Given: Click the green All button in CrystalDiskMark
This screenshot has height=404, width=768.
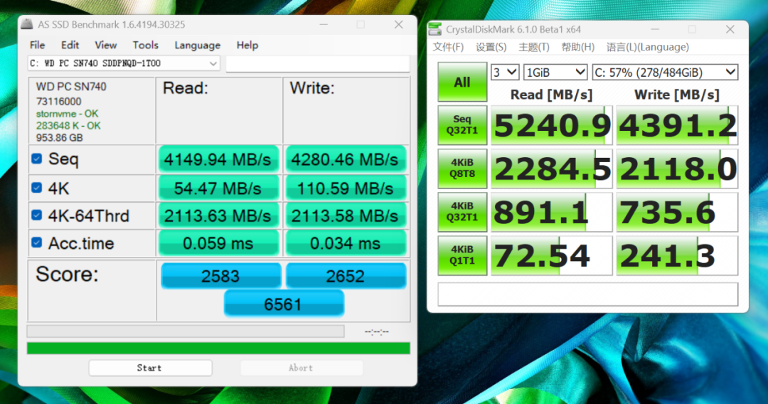Looking at the screenshot, I should pos(462,82).
